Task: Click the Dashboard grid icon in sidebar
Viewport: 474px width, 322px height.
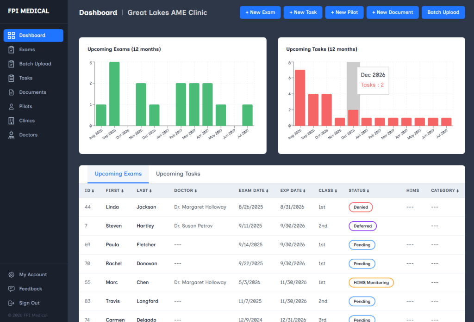Action: point(11,35)
